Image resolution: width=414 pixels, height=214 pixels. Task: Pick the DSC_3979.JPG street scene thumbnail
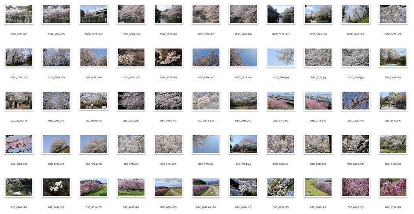[393, 101]
